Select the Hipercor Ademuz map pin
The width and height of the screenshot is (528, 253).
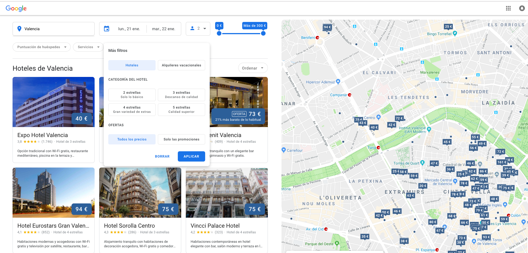tap(338, 81)
